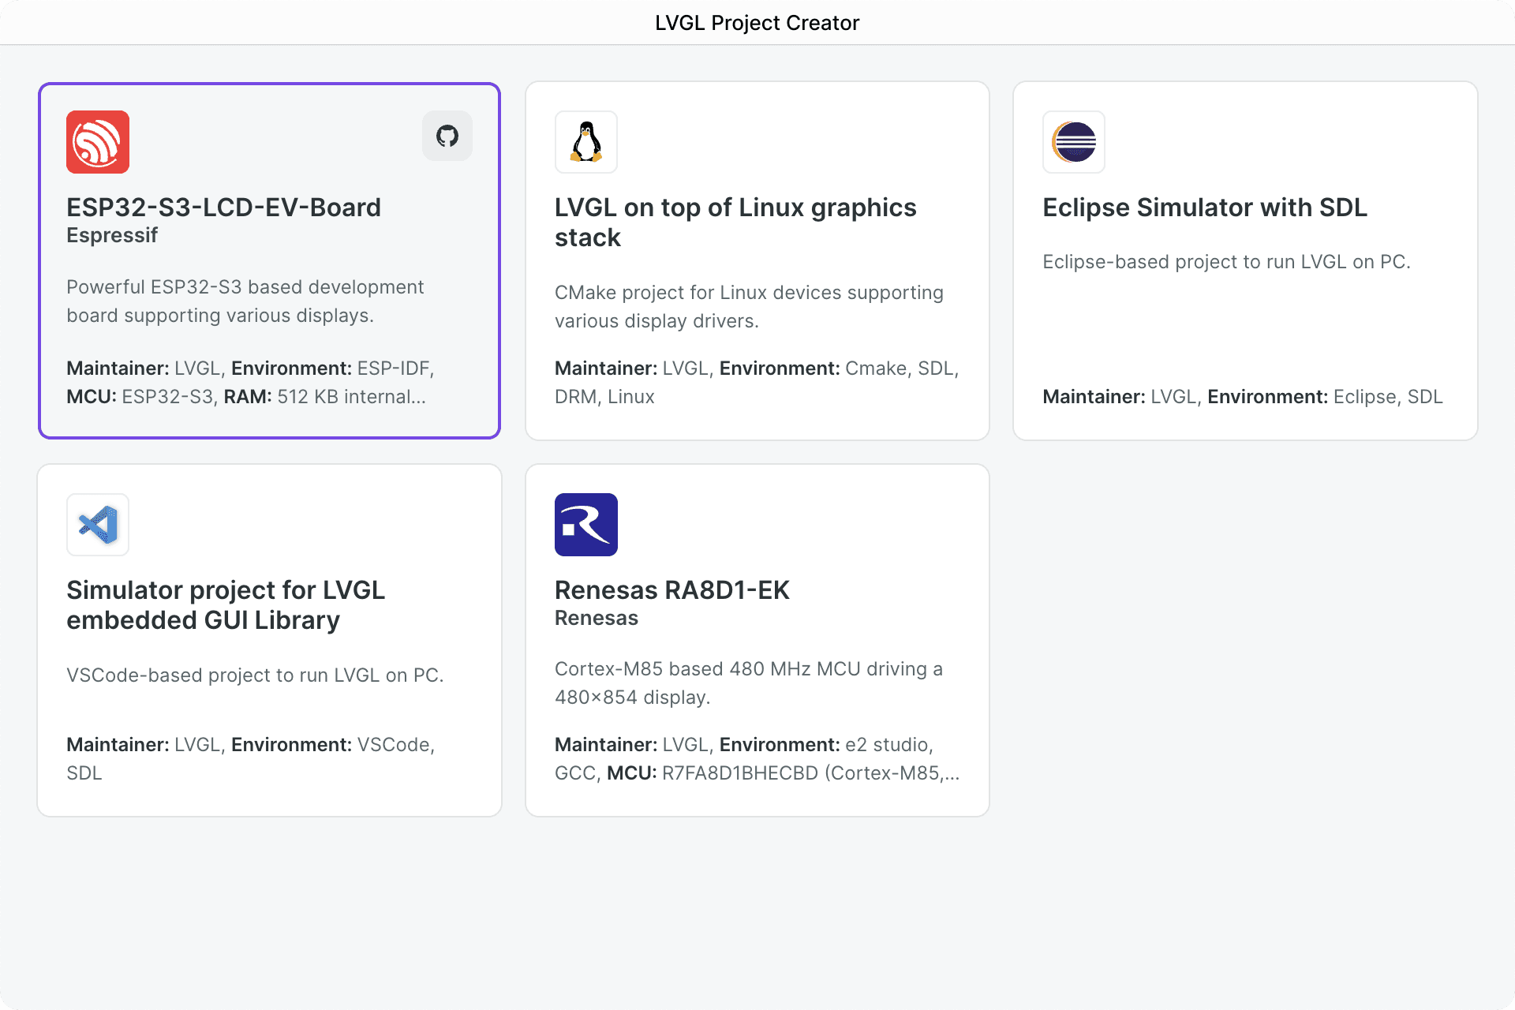Click the ESP32-S3-LCD-EV-Board Espressif icon
The image size is (1515, 1010).
[x=98, y=141]
